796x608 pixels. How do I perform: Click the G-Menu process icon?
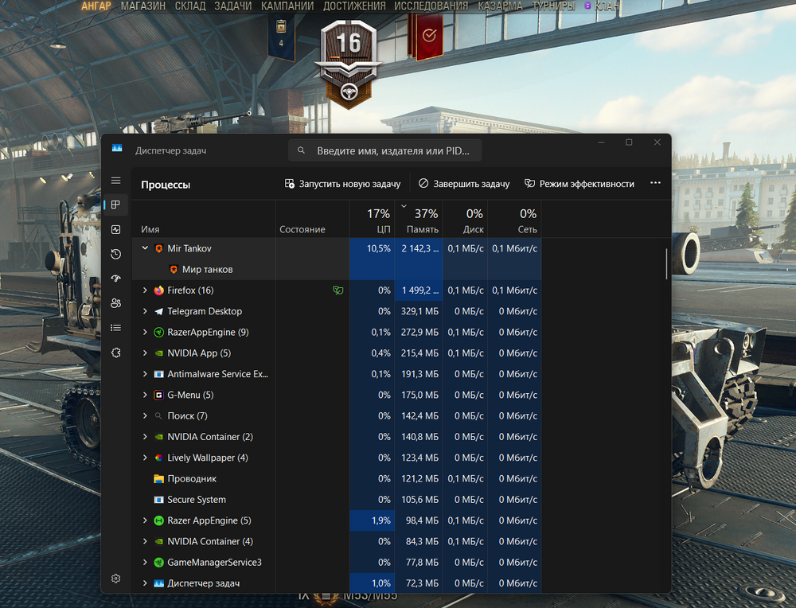159,395
